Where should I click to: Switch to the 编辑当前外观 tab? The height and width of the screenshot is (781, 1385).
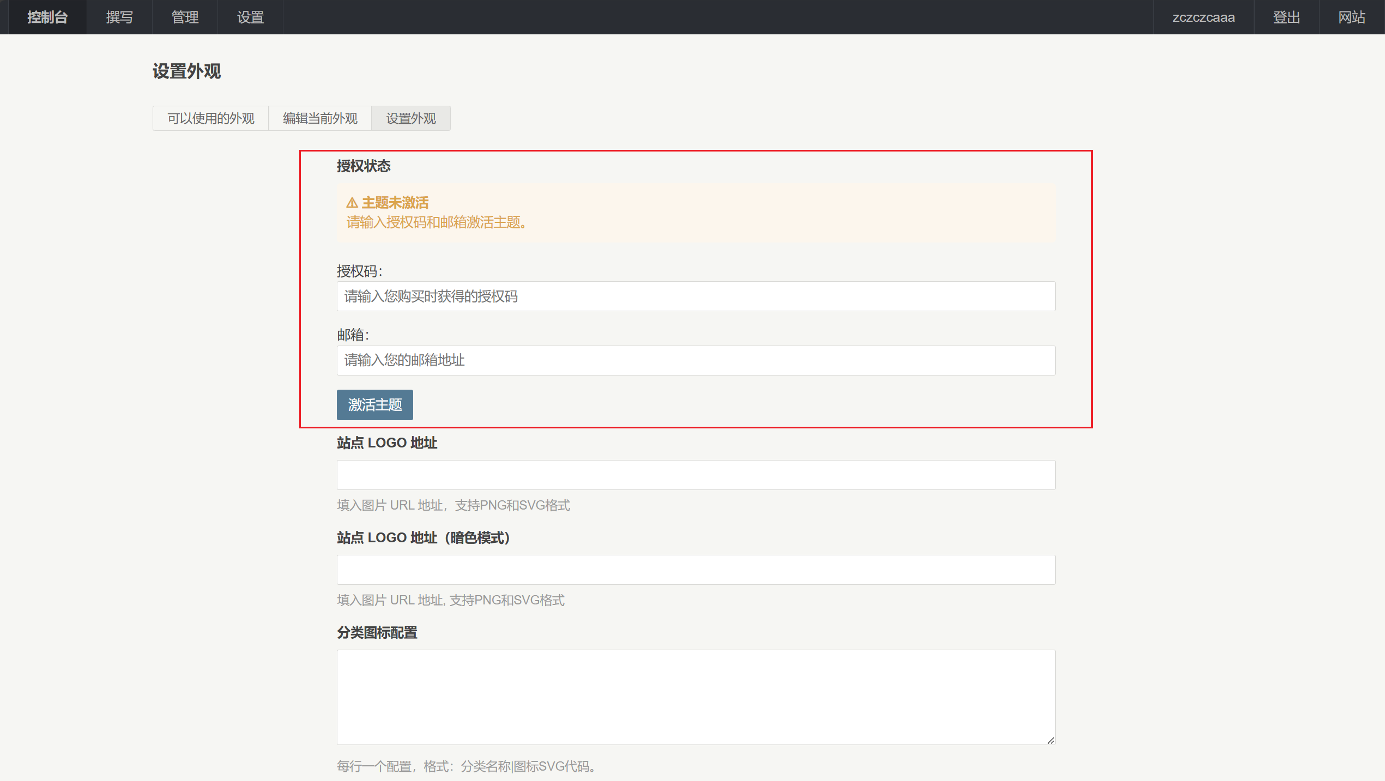(x=320, y=118)
